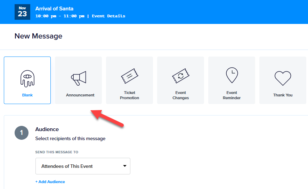
Task: Click the SEND THIS MESSAGE TO label
Action: (x=57, y=152)
